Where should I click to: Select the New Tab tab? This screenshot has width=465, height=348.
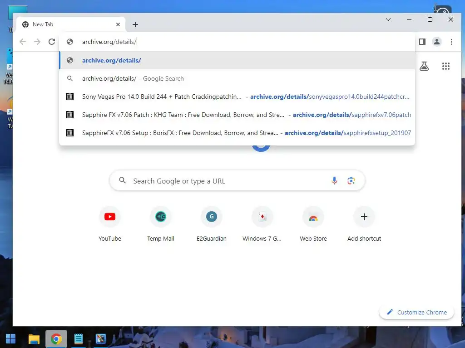pyautogui.click(x=70, y=24)
